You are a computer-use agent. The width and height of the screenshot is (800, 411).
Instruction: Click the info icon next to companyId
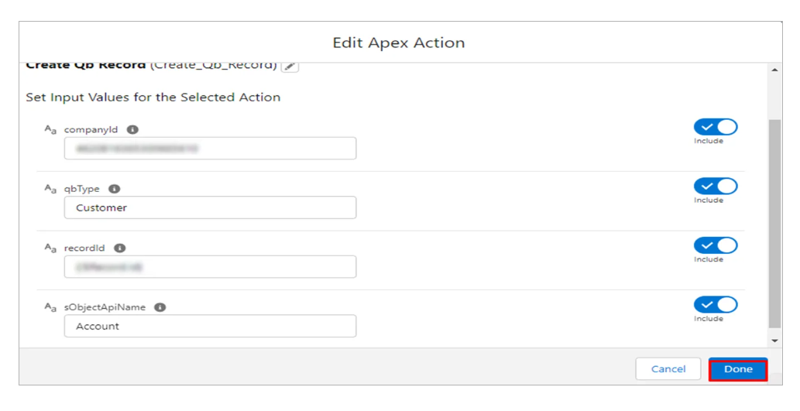tap(132, 130)
